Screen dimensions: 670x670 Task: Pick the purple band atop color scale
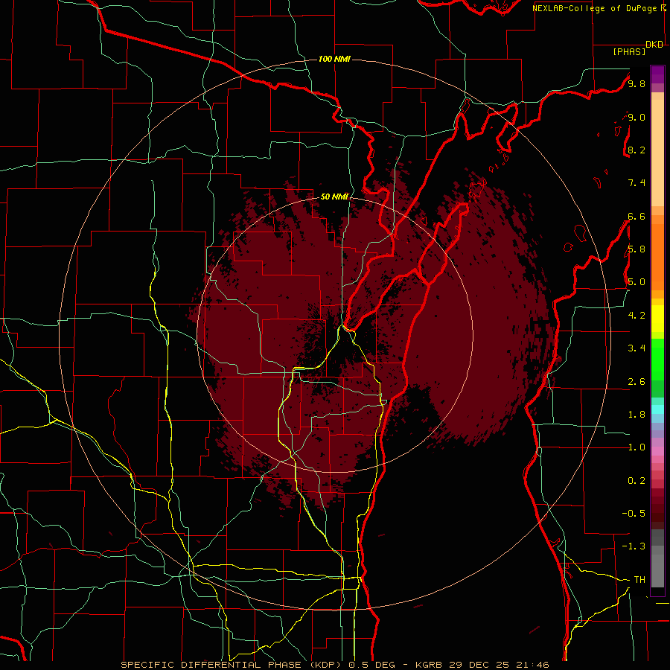[657, 74]
